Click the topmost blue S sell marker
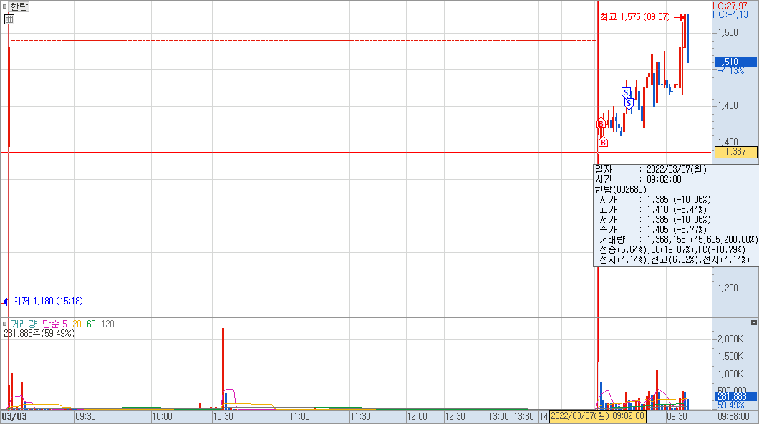 [x=626, y=92]
